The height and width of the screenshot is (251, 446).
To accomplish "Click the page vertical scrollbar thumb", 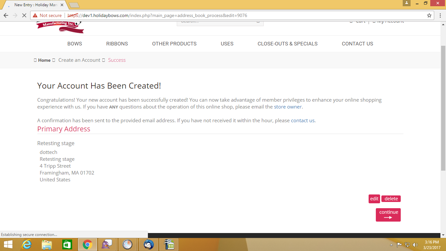I will click(443, 108).
